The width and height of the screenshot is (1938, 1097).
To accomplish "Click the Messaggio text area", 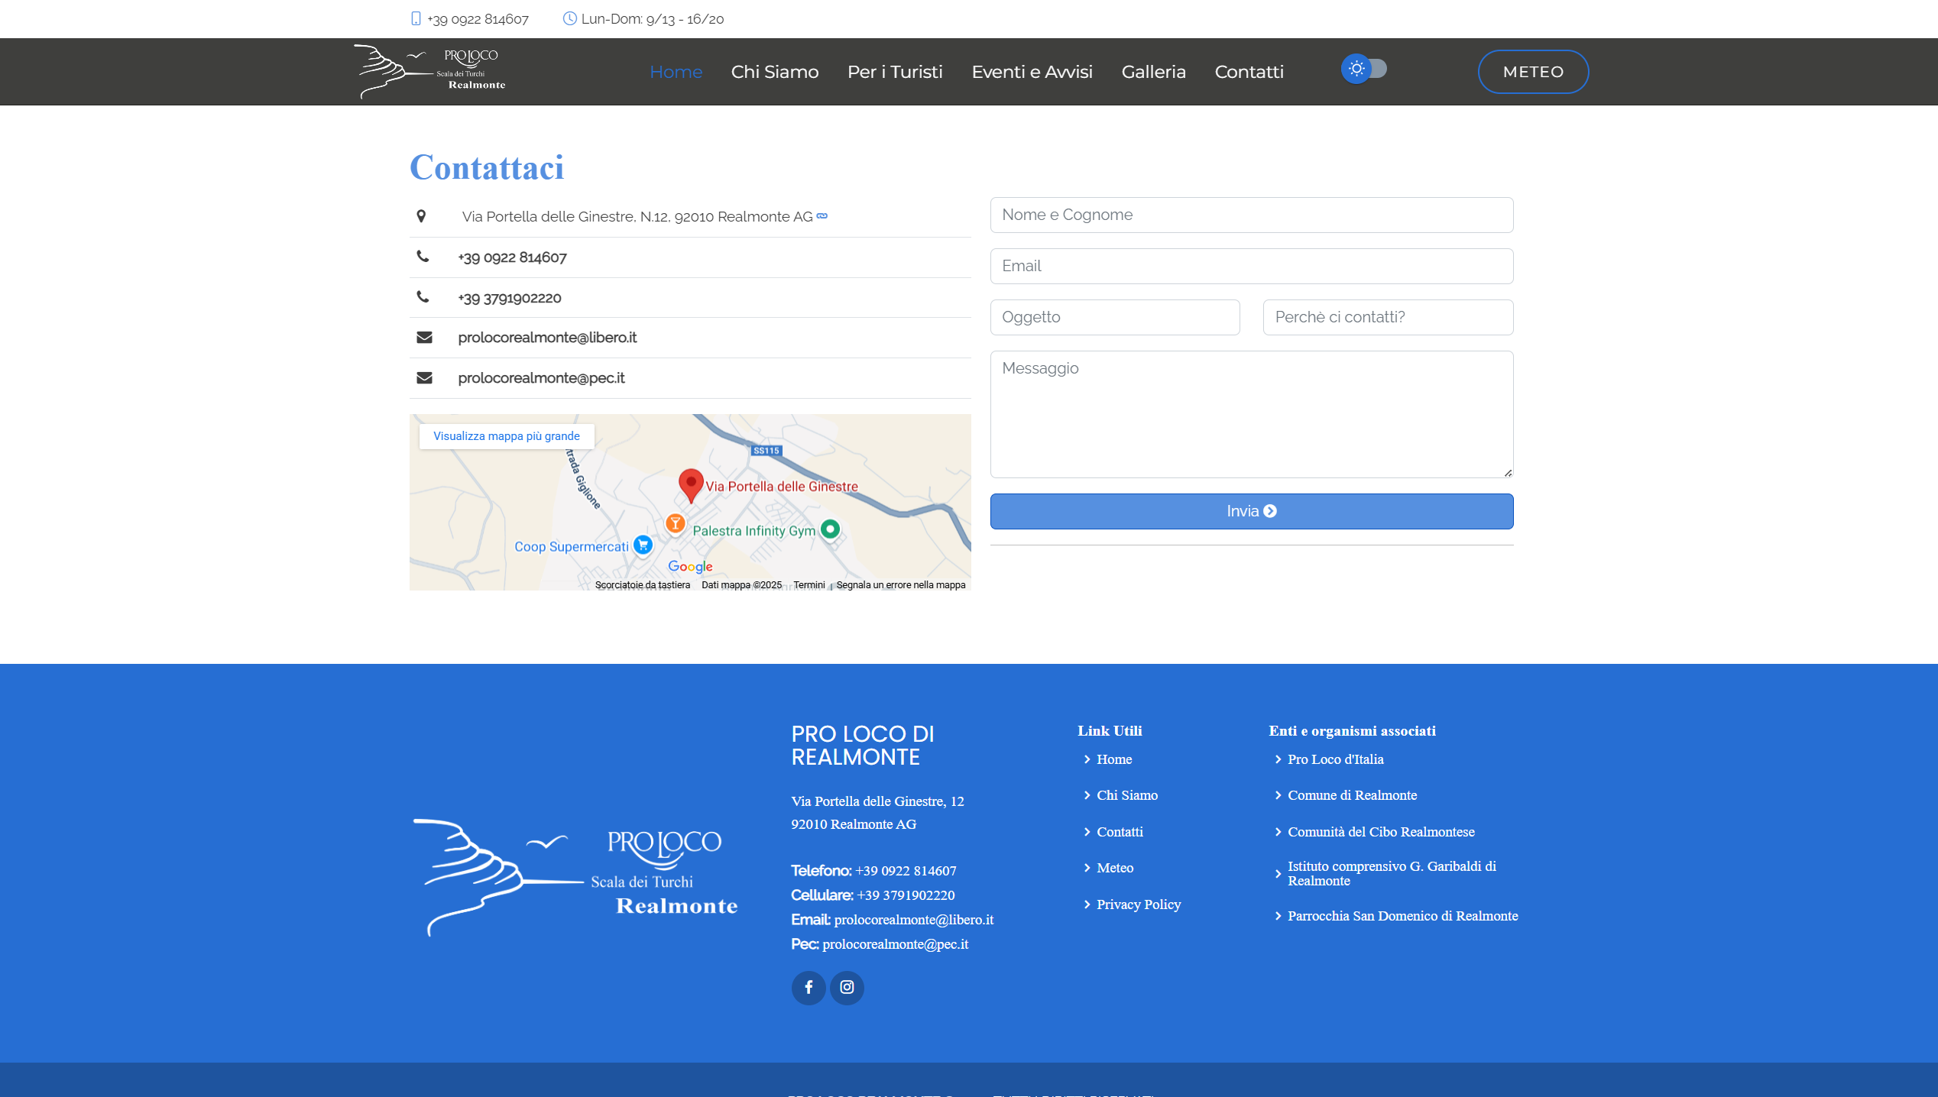I will pos(1251,413).
